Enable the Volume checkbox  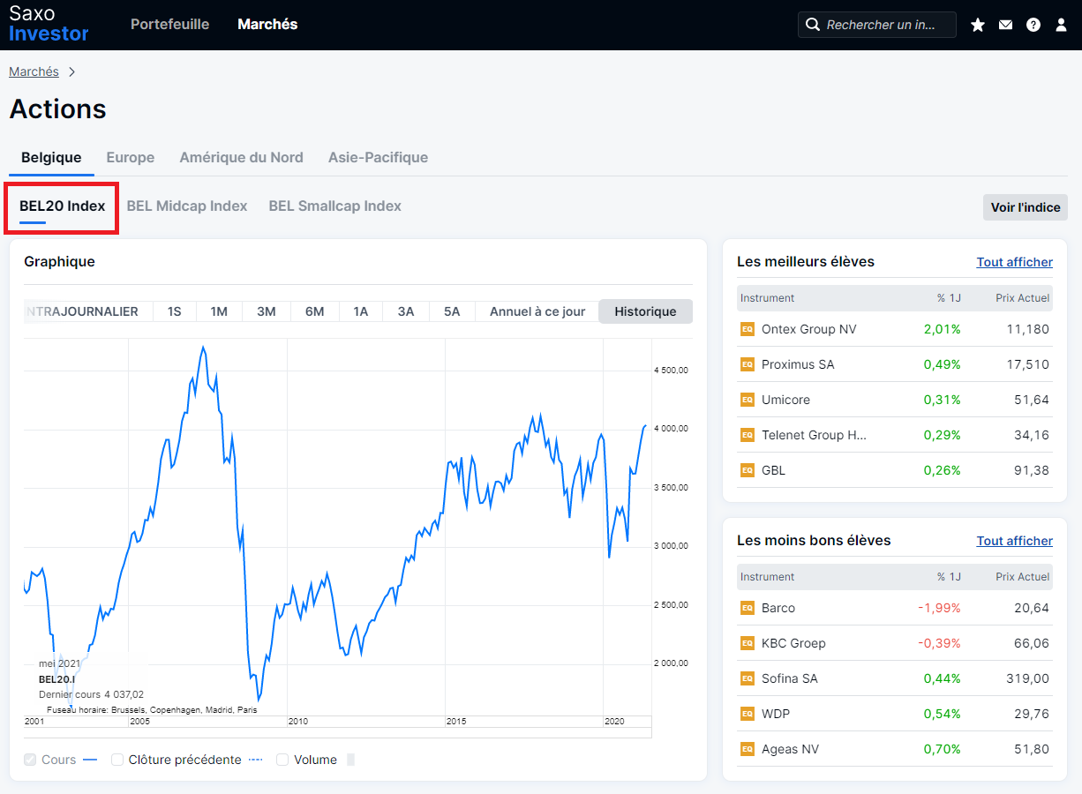pyautogui.click(x=282, y=760)
